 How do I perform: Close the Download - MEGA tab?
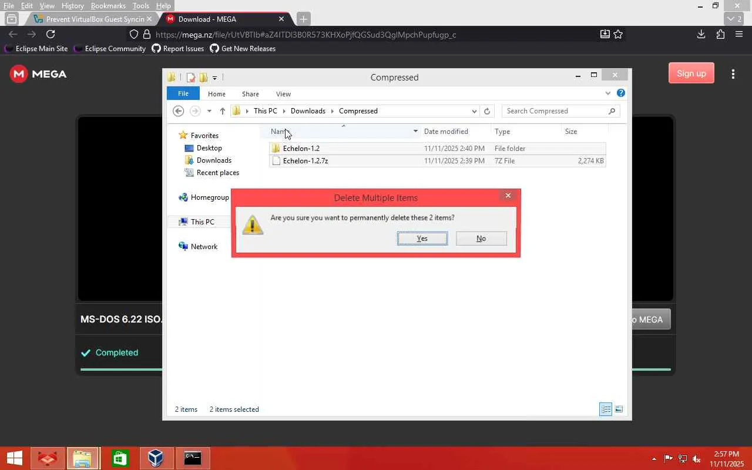(x=281, y=19)
